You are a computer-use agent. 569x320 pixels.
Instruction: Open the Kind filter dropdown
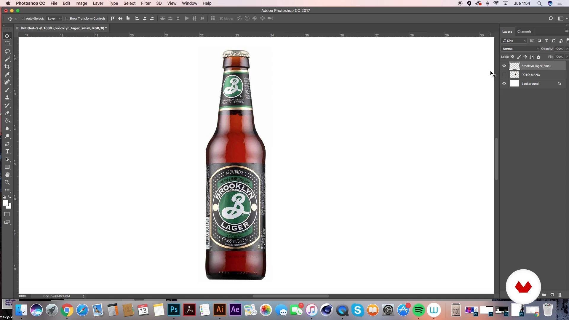514,41
